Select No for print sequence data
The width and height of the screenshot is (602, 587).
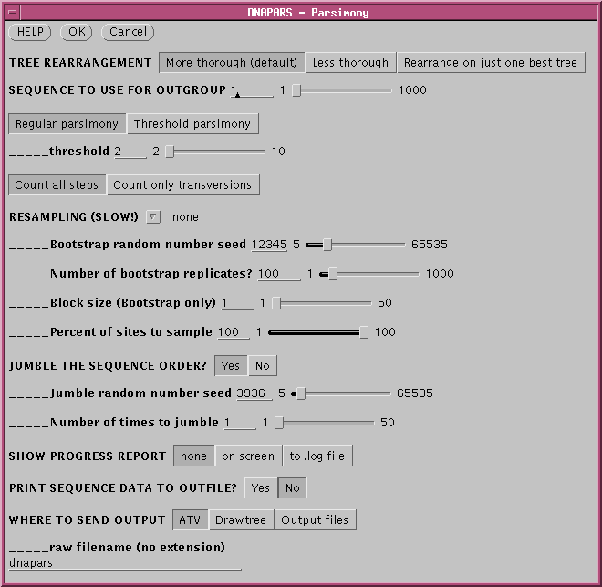tap(293, 488)
